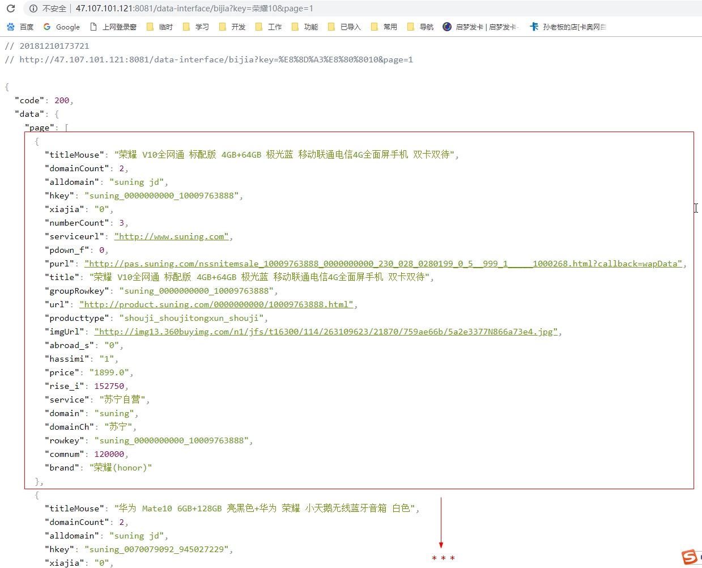The image size is (702, 568).
Task: Click the hkey value suning_0000000000_10009763888
Action: click(161, 196)
